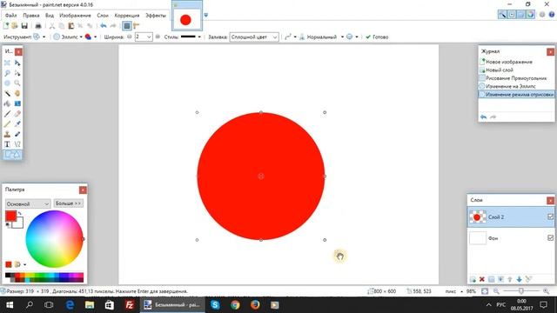557x313 pixels.
Task: Delete layer with red X icon
Action: tap(482, 279)
